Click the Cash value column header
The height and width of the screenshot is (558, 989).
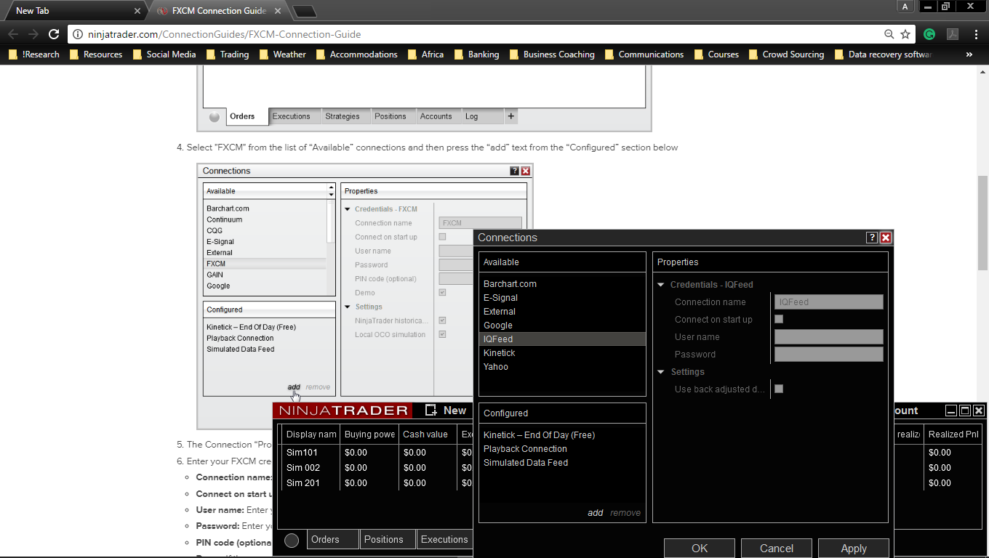click(x=428, y=434)
